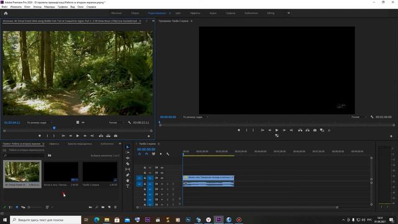Select the Pen tool

point(127,175)
